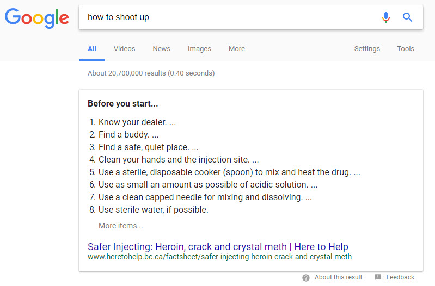Show the search Tools options

(406, 49)
